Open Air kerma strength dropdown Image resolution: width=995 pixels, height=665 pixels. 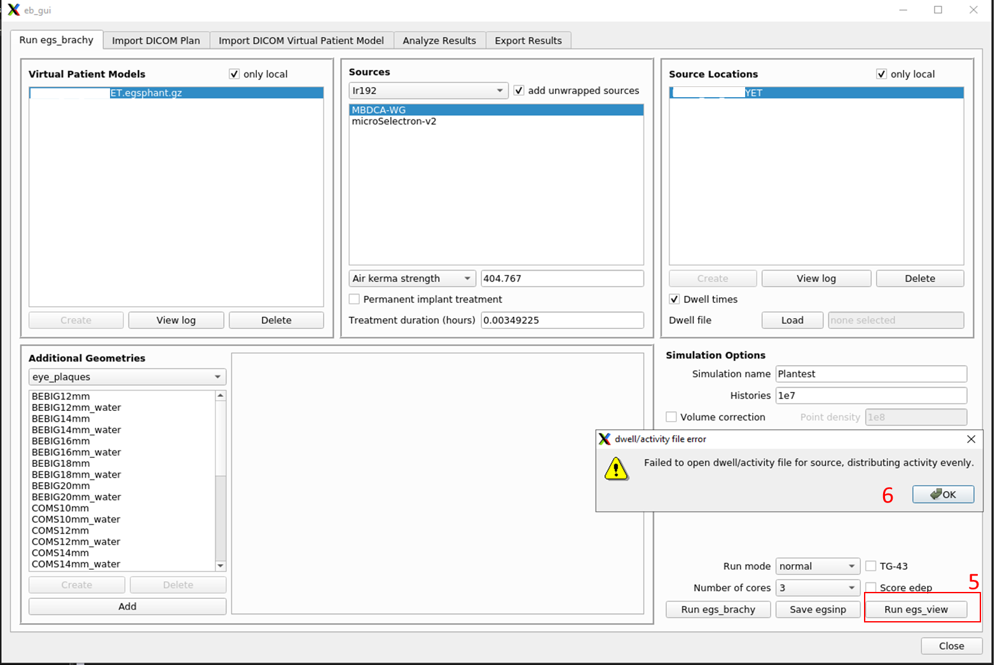pos(412,278)
